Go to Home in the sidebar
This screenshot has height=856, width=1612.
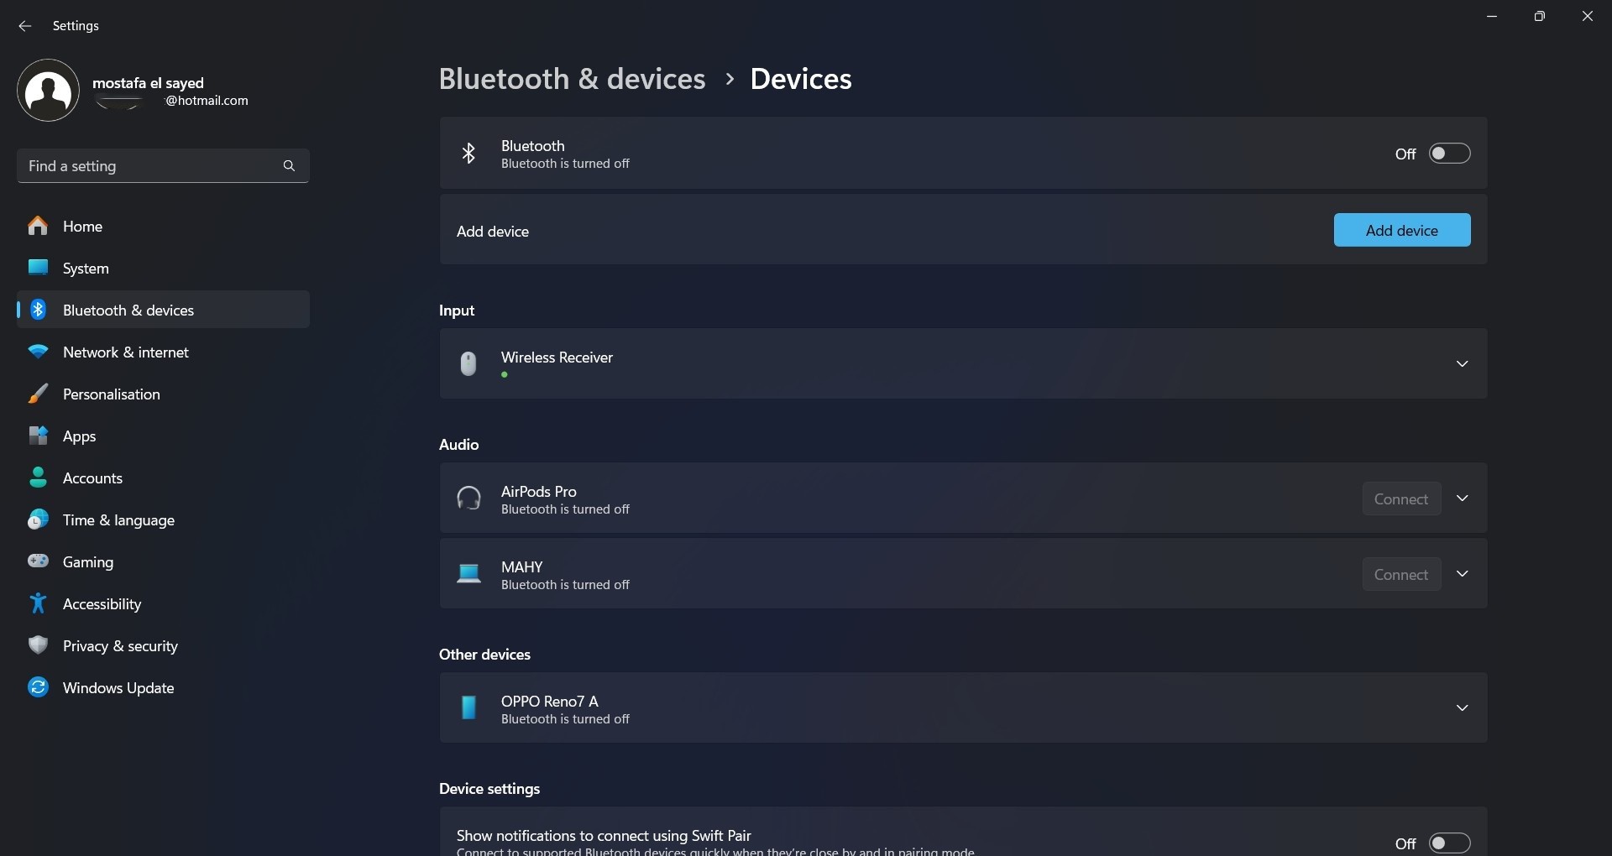click(x=83, y=226)
